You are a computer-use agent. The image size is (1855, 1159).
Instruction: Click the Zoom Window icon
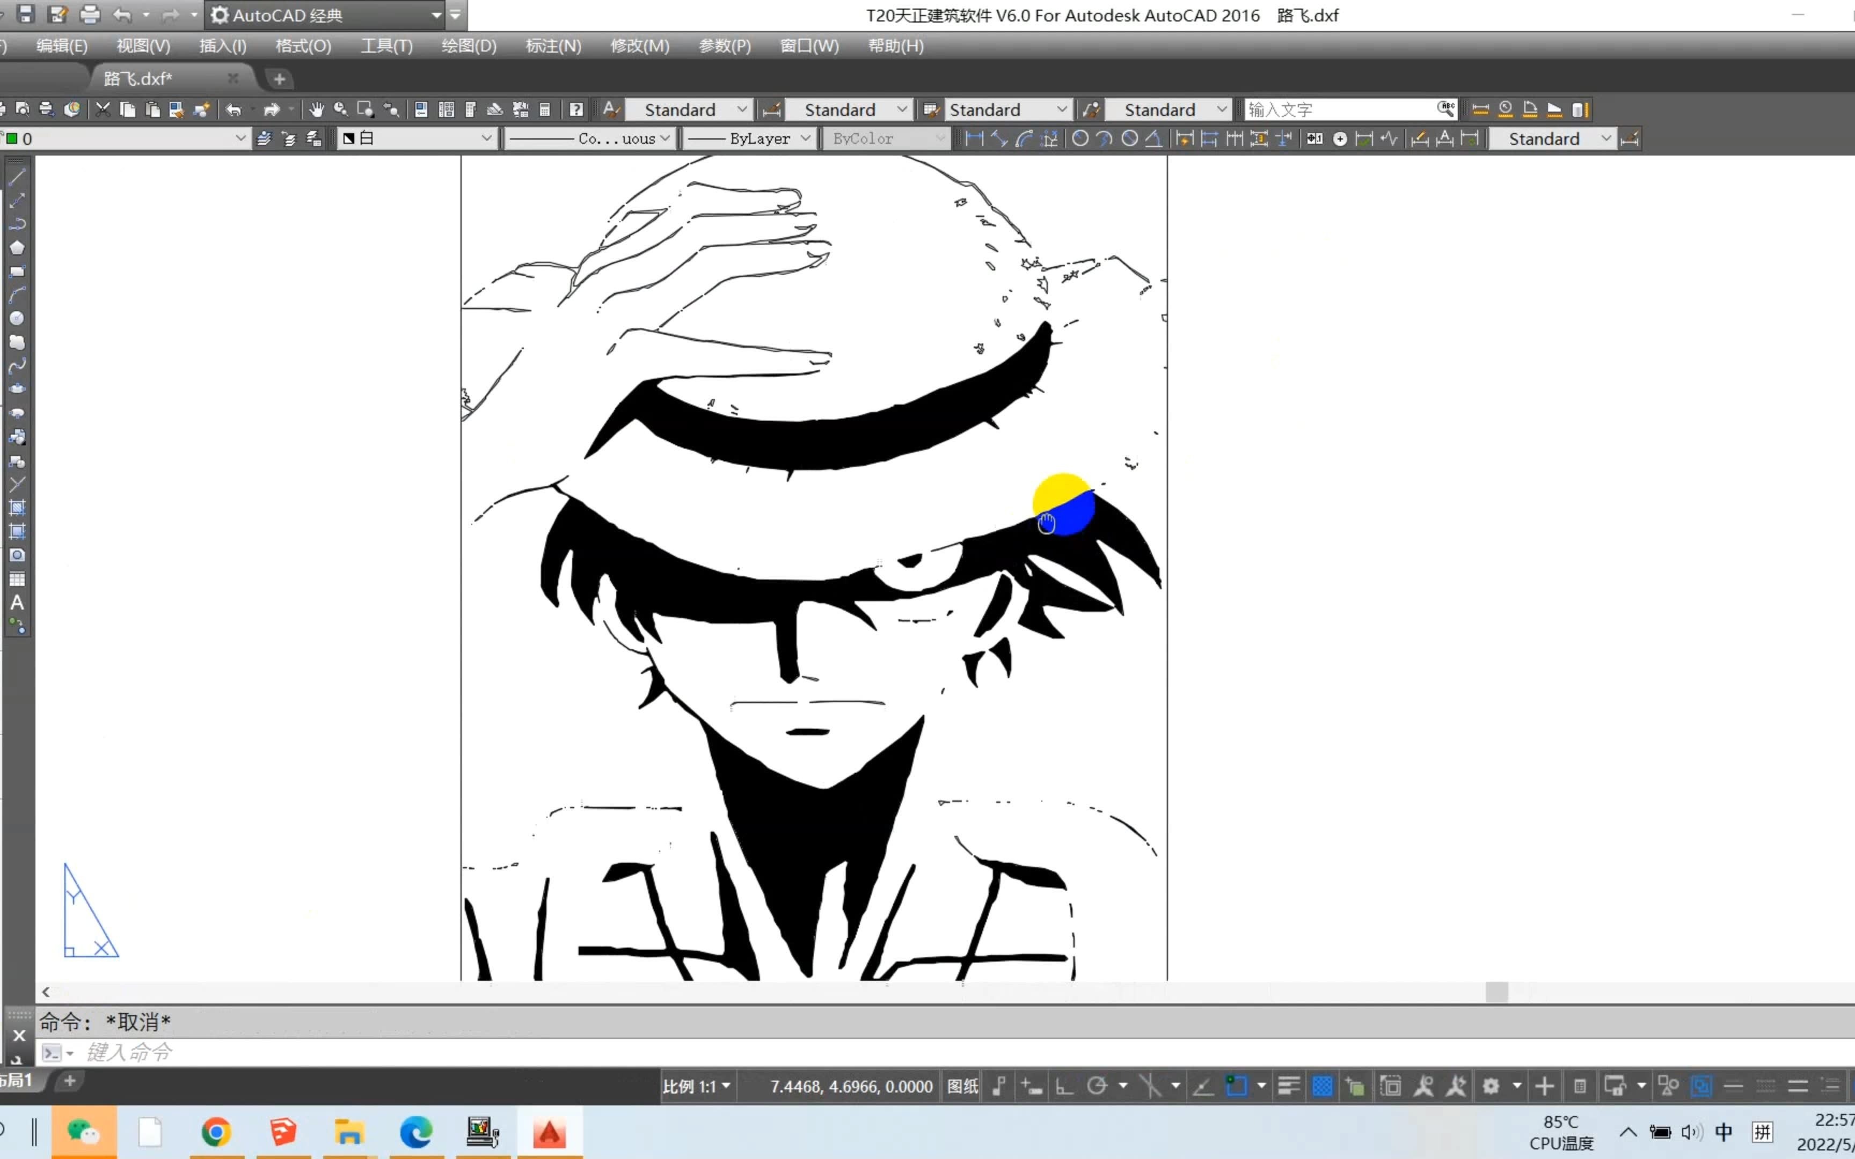tap(366, 109)
